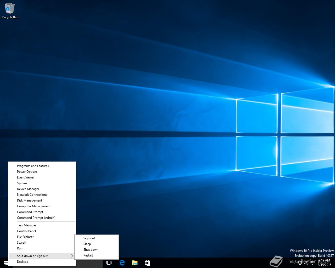
Task: Select Disk Management
Action: [x=42, y=200]
